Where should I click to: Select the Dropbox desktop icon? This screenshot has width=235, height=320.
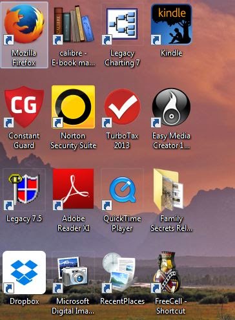pos(24,272)
